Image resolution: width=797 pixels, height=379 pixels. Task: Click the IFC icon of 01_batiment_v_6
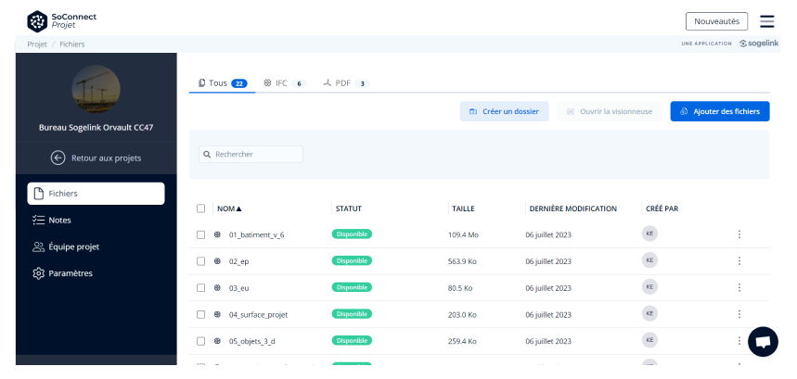(217, 234)
